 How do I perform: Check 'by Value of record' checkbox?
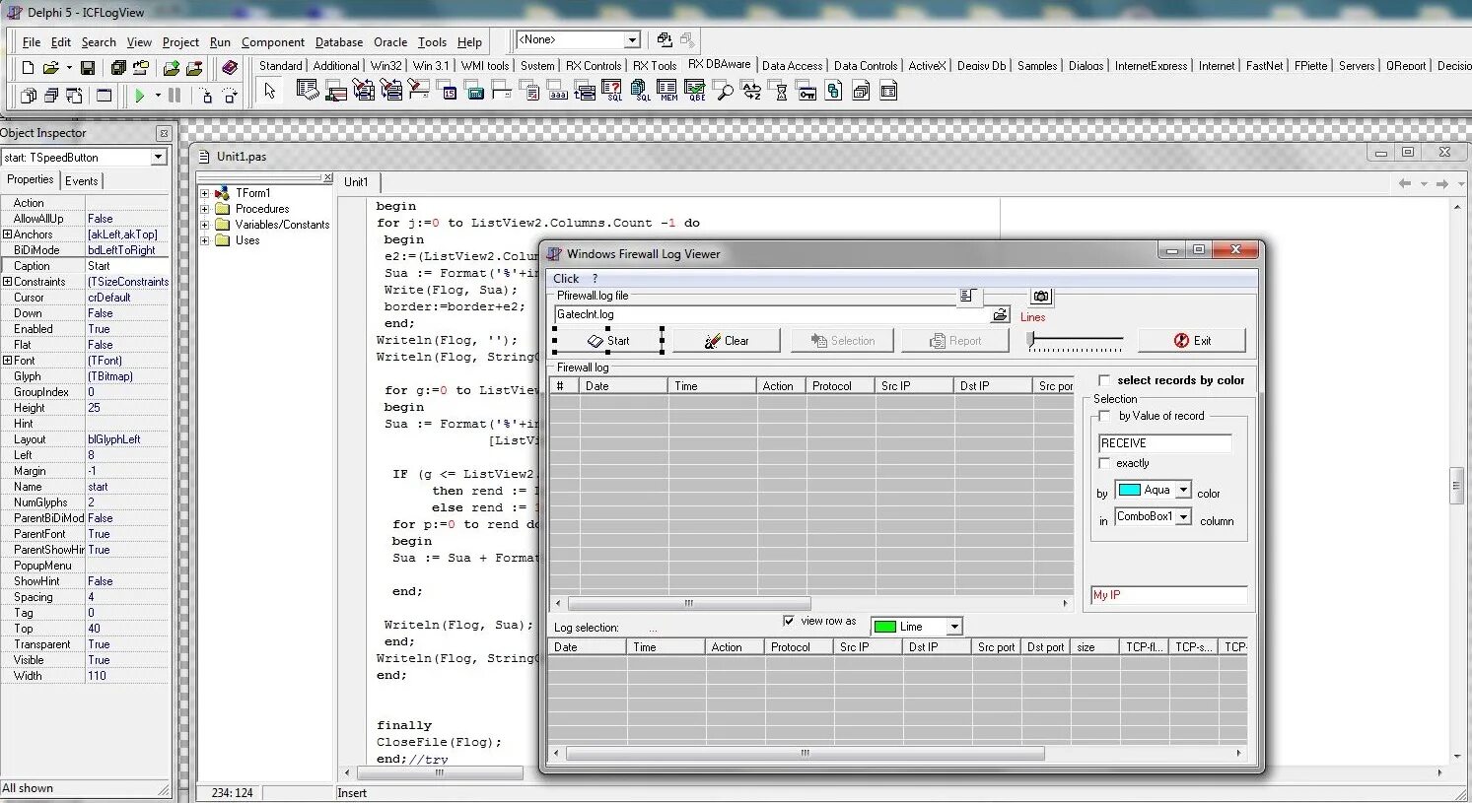(1104, 416)
